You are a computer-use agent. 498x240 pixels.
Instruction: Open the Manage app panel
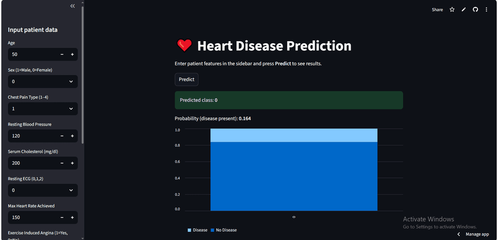pyautogui.click(x=477, y=234)
